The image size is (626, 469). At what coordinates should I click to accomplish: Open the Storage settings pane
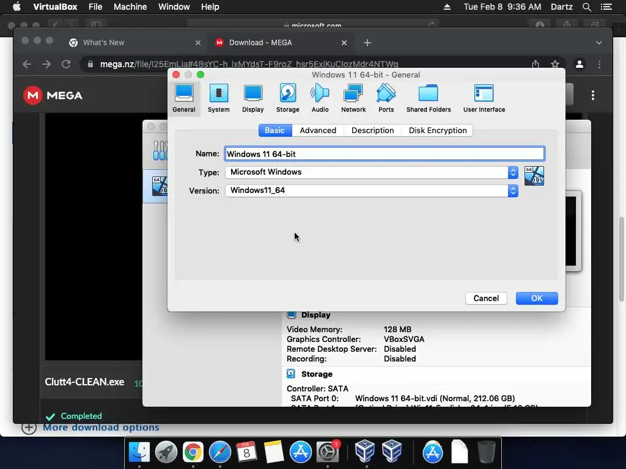click(x=287, y=98)
